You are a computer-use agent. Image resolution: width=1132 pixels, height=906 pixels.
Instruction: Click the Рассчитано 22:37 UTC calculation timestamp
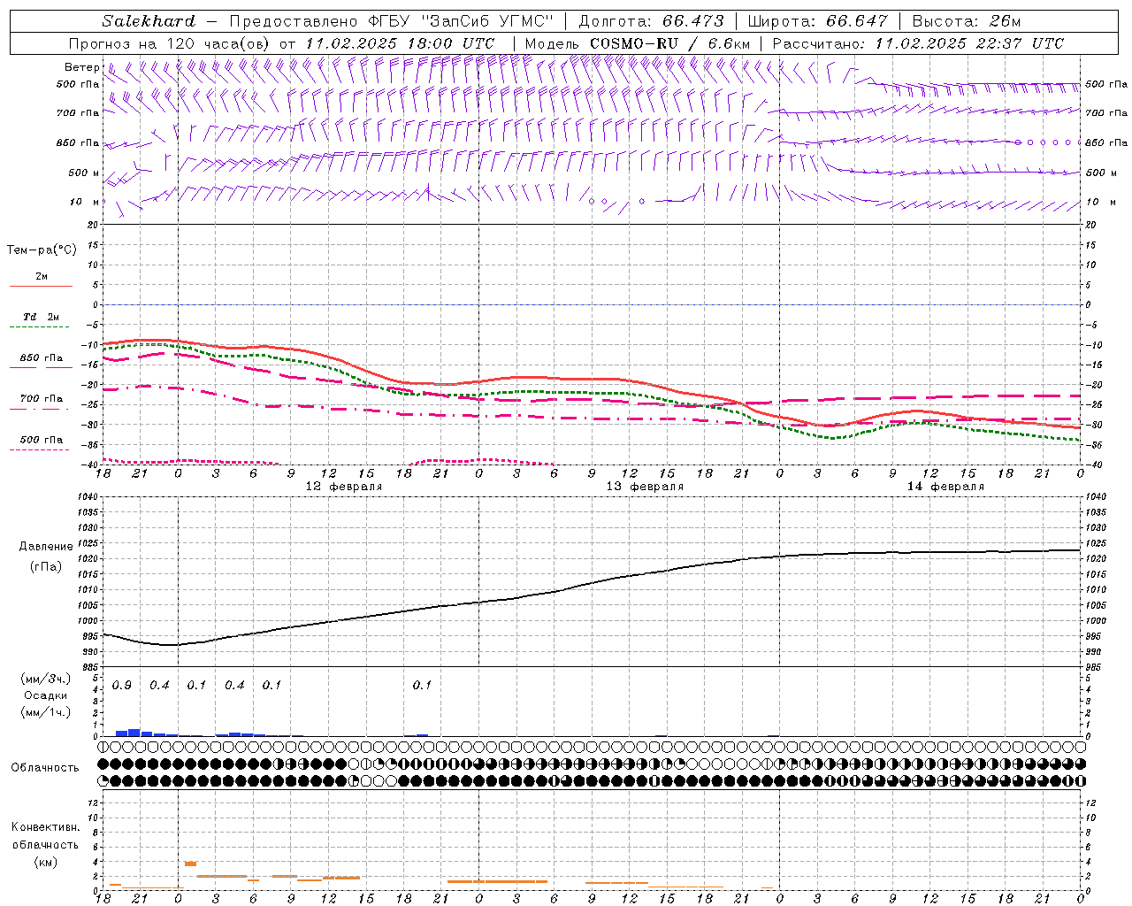918,43
